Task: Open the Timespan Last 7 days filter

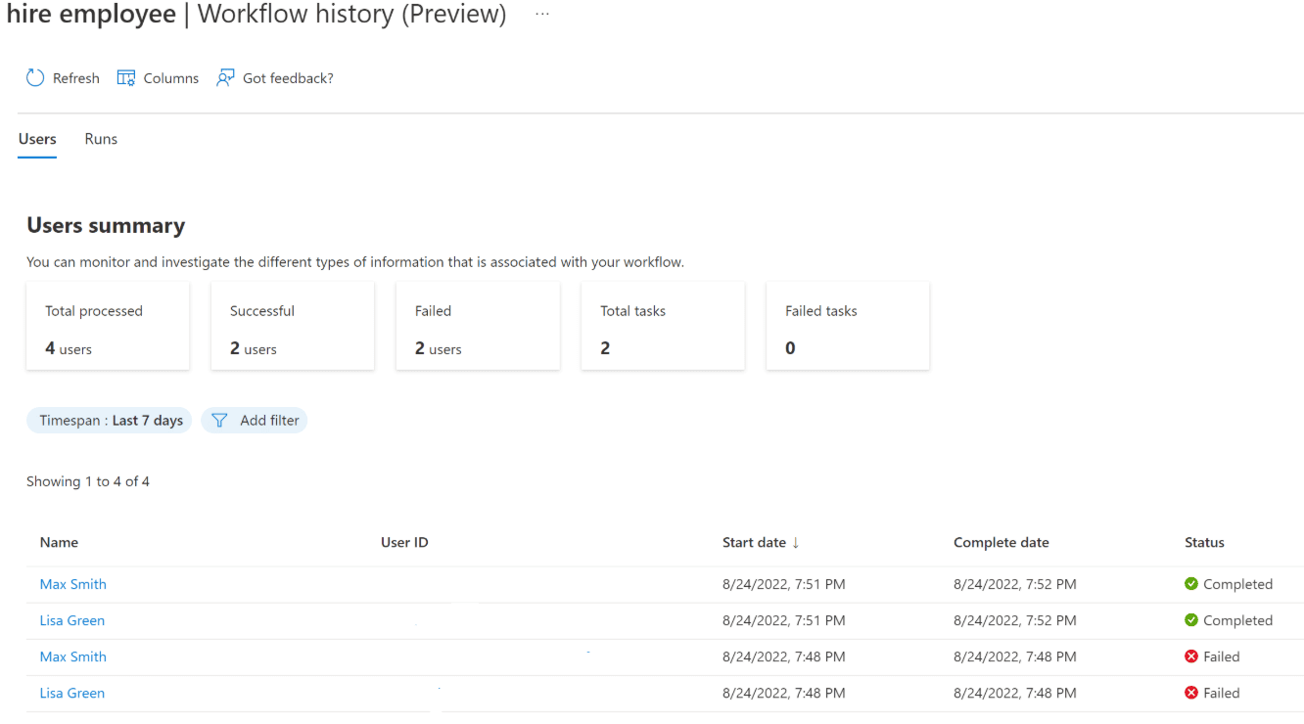Action: (x=111, y=421)
